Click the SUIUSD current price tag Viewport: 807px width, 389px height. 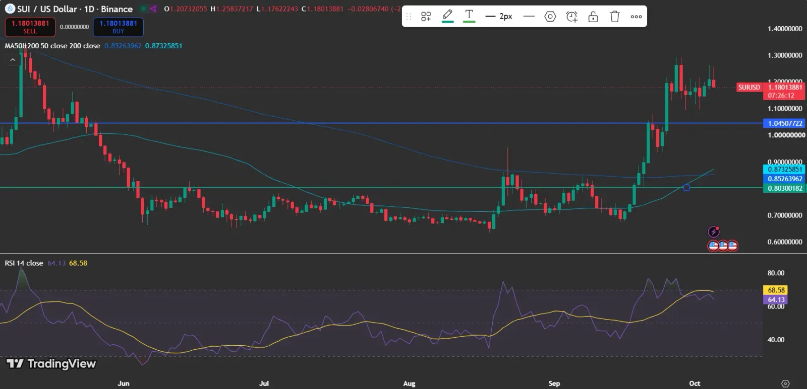tap(749, 88)
